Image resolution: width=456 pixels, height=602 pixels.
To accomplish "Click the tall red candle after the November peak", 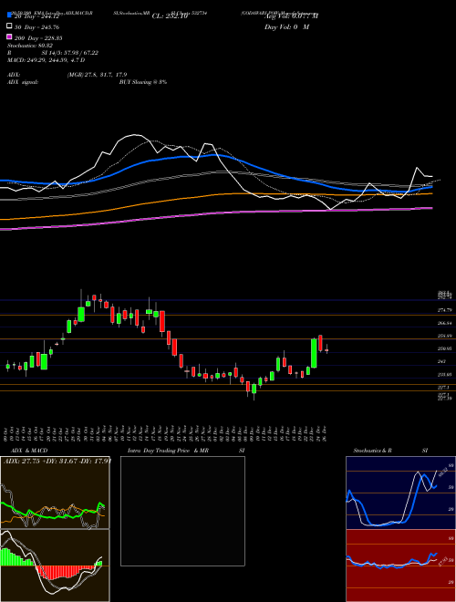I will (x=162, y=321).
